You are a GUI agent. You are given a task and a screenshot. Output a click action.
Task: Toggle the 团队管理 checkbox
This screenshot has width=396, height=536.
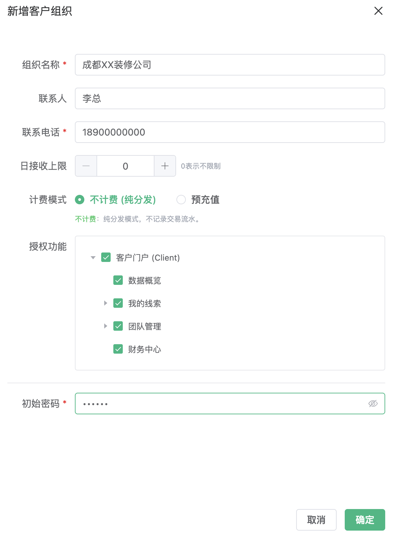coord(118,326)
